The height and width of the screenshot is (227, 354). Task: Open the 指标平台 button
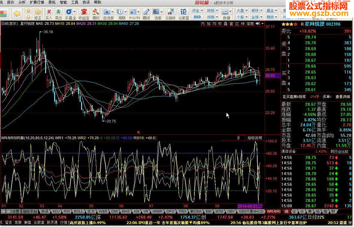coord(30,211)
